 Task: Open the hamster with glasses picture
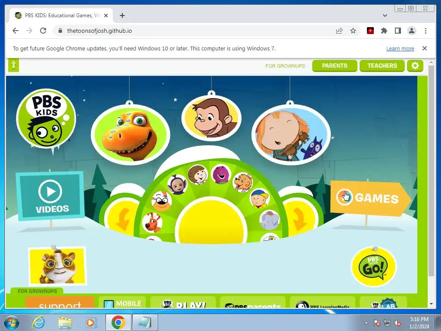pyautogui.click(x=57, y=265)
